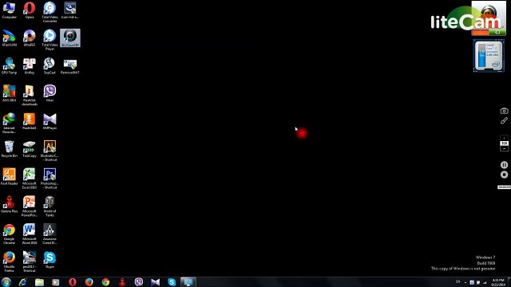
Task: Open Chrome from the taskbar
Action: pyautogui.click(x=105, y=282)
